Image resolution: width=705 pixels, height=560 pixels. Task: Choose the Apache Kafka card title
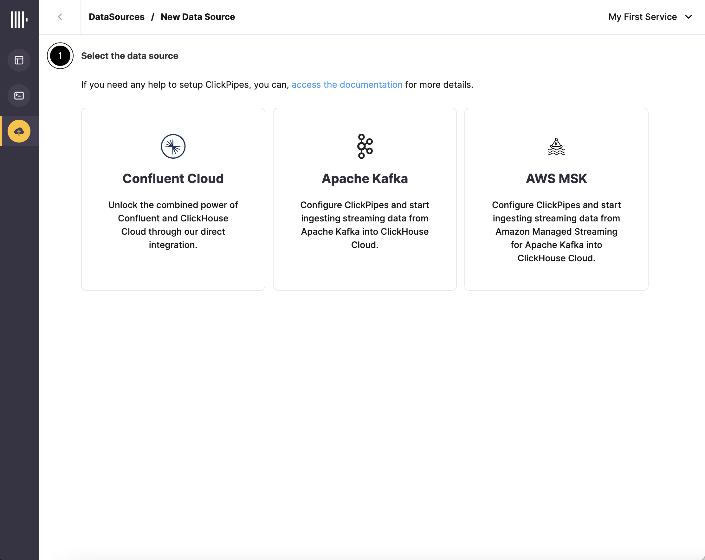click(x=365, y=179)
